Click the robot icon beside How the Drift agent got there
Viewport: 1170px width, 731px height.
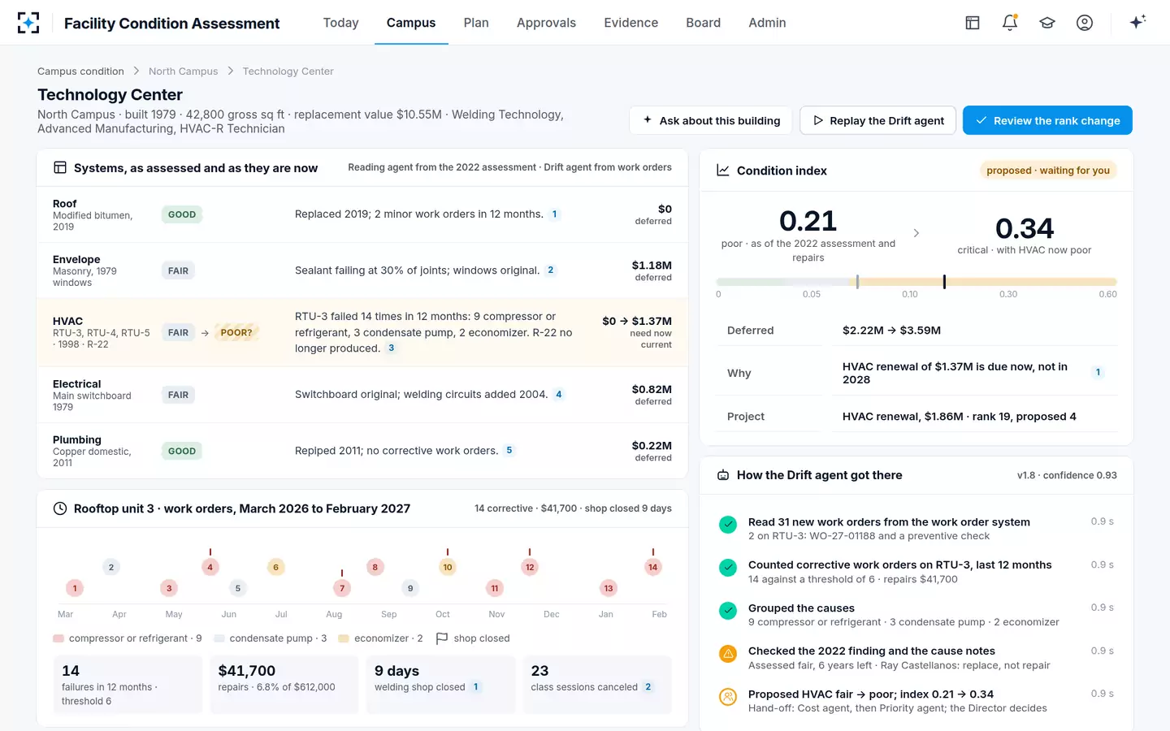pyautogui.click(x=723, y=475)
